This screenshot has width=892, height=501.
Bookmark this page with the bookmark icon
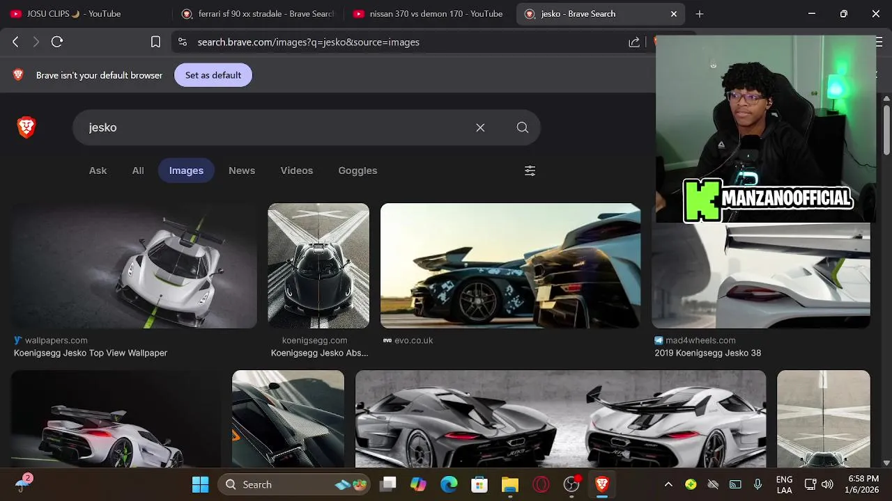(156, 42)
